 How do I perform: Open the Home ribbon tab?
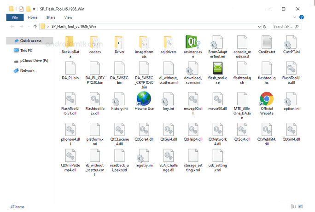coord(33,17)
